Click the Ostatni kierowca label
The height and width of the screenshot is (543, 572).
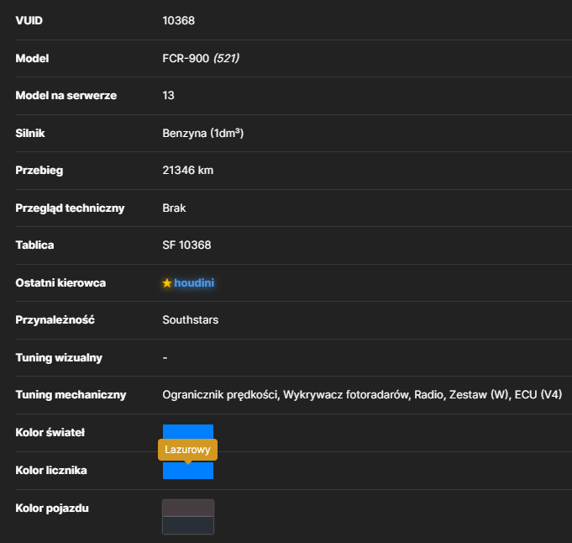click(60, 283)
